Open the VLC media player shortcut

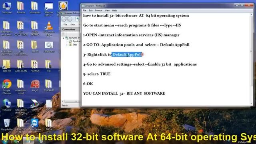click(x=49, y=28)
